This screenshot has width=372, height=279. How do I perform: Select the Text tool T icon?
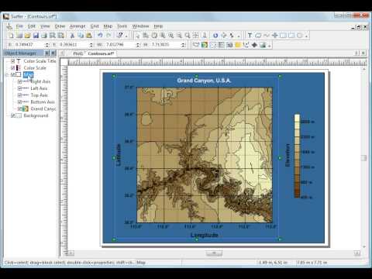(x=250, y=36)
